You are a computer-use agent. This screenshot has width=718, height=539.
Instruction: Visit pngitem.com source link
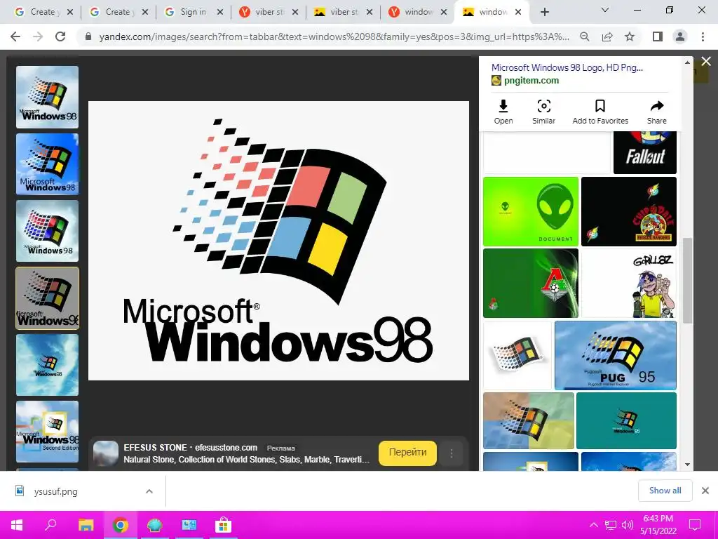click(x=531, y=81)
